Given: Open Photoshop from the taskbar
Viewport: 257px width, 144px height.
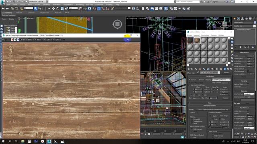Looking at the screenshot, I should coord(36,141).
